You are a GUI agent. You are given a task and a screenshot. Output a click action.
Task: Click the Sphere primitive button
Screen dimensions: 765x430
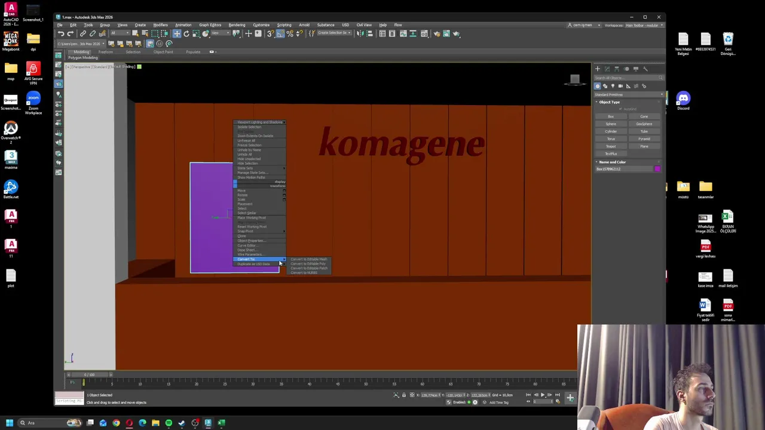611,124
